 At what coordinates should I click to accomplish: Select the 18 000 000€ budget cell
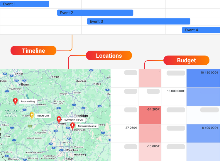point(174,97)
